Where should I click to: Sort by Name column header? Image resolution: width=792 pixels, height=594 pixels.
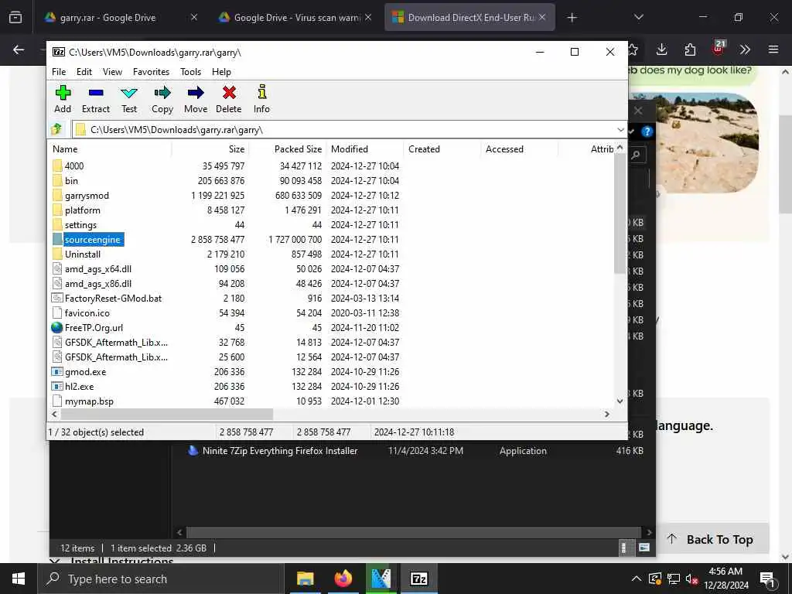point(111,149)
